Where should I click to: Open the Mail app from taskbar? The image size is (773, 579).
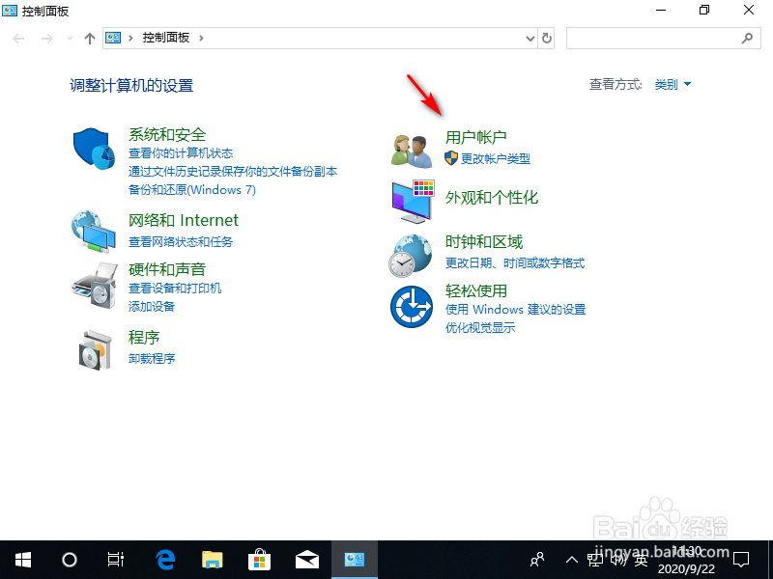click(307, 560)
